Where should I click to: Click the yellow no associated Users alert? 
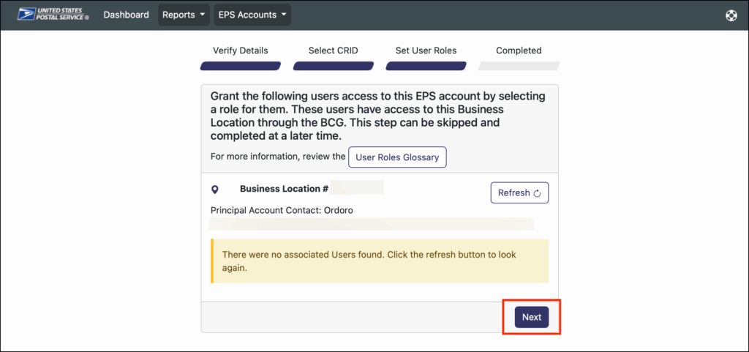379,261
